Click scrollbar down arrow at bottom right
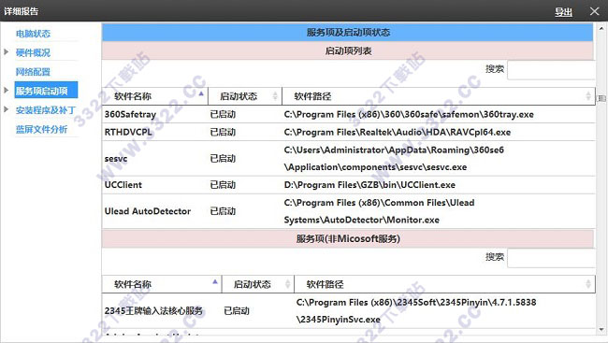 click(x=601, y=330)
